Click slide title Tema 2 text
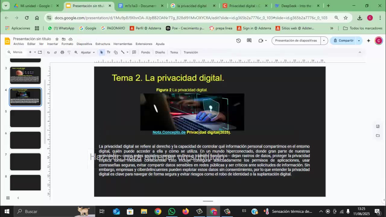This screenshot has height=217, width=386. pos(168,78)
